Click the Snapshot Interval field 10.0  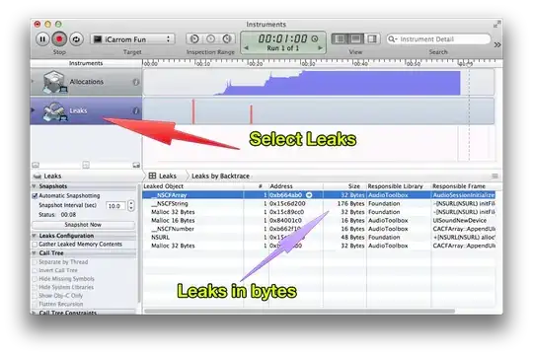(115, 206)
